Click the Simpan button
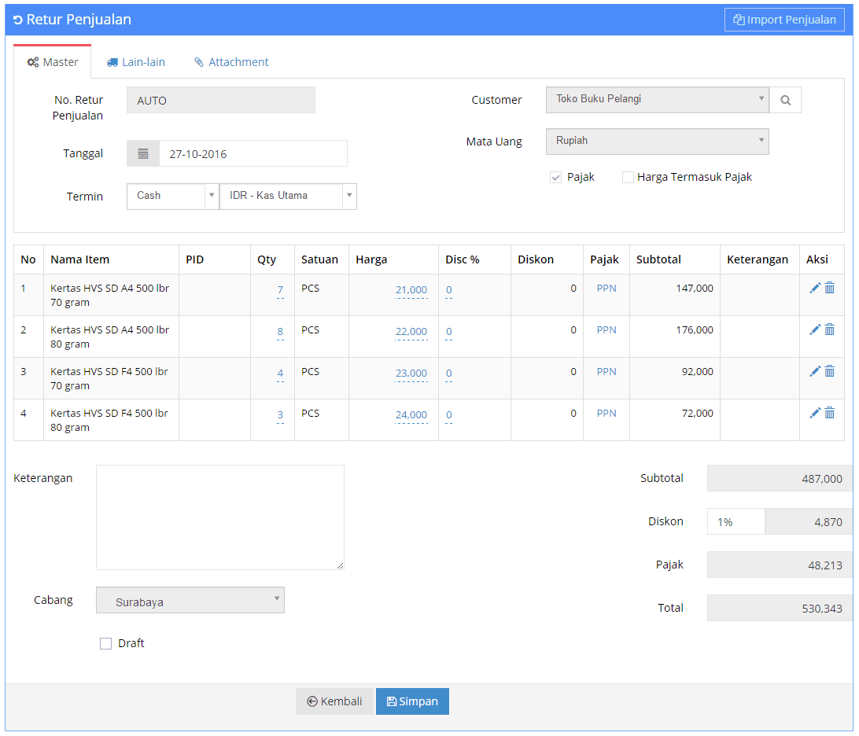 click(412, 701)
